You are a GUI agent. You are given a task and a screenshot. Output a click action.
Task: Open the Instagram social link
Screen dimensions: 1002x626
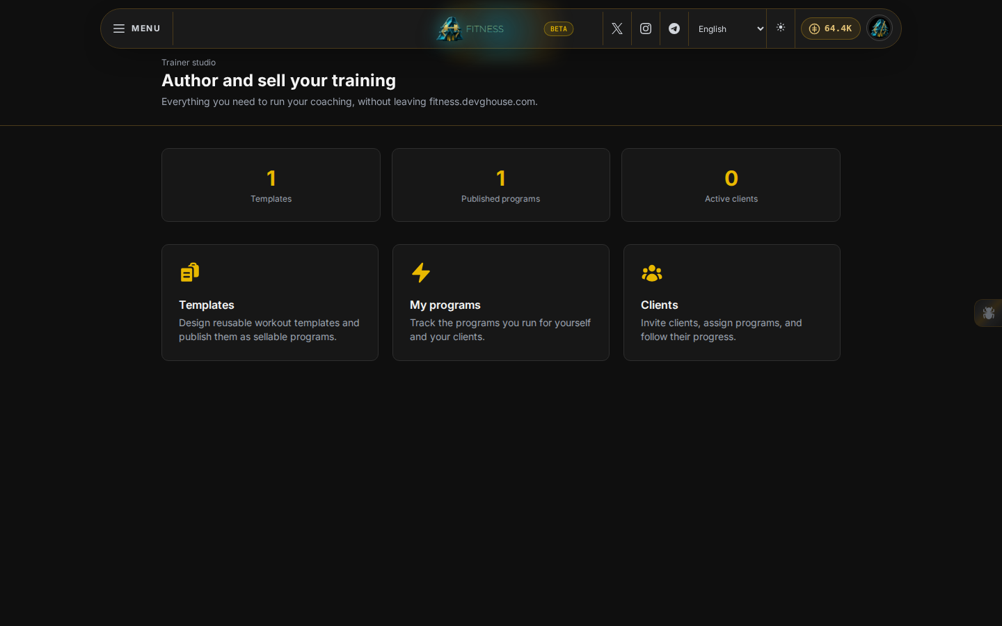click(646, 29)
